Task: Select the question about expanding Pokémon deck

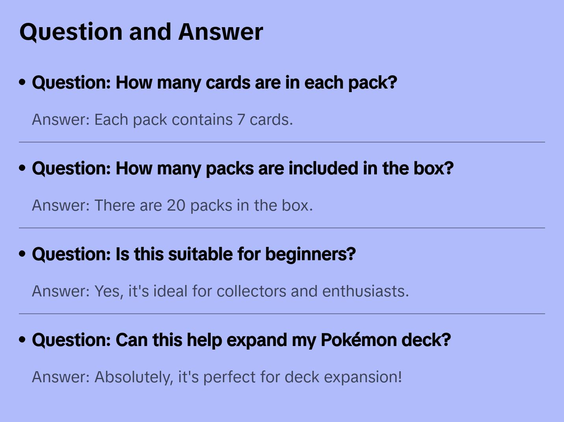Action: pos(241,340)
